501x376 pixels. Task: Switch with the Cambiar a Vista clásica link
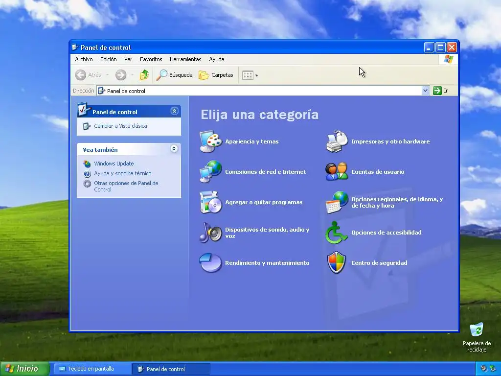pos(120,126)
